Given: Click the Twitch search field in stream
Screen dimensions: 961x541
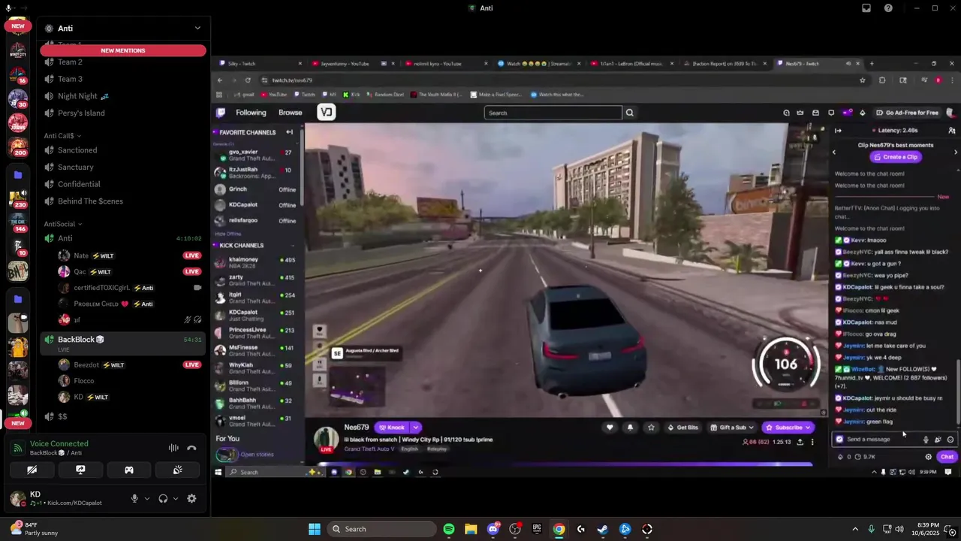Looking at the screenshot, I should (553, 113).
